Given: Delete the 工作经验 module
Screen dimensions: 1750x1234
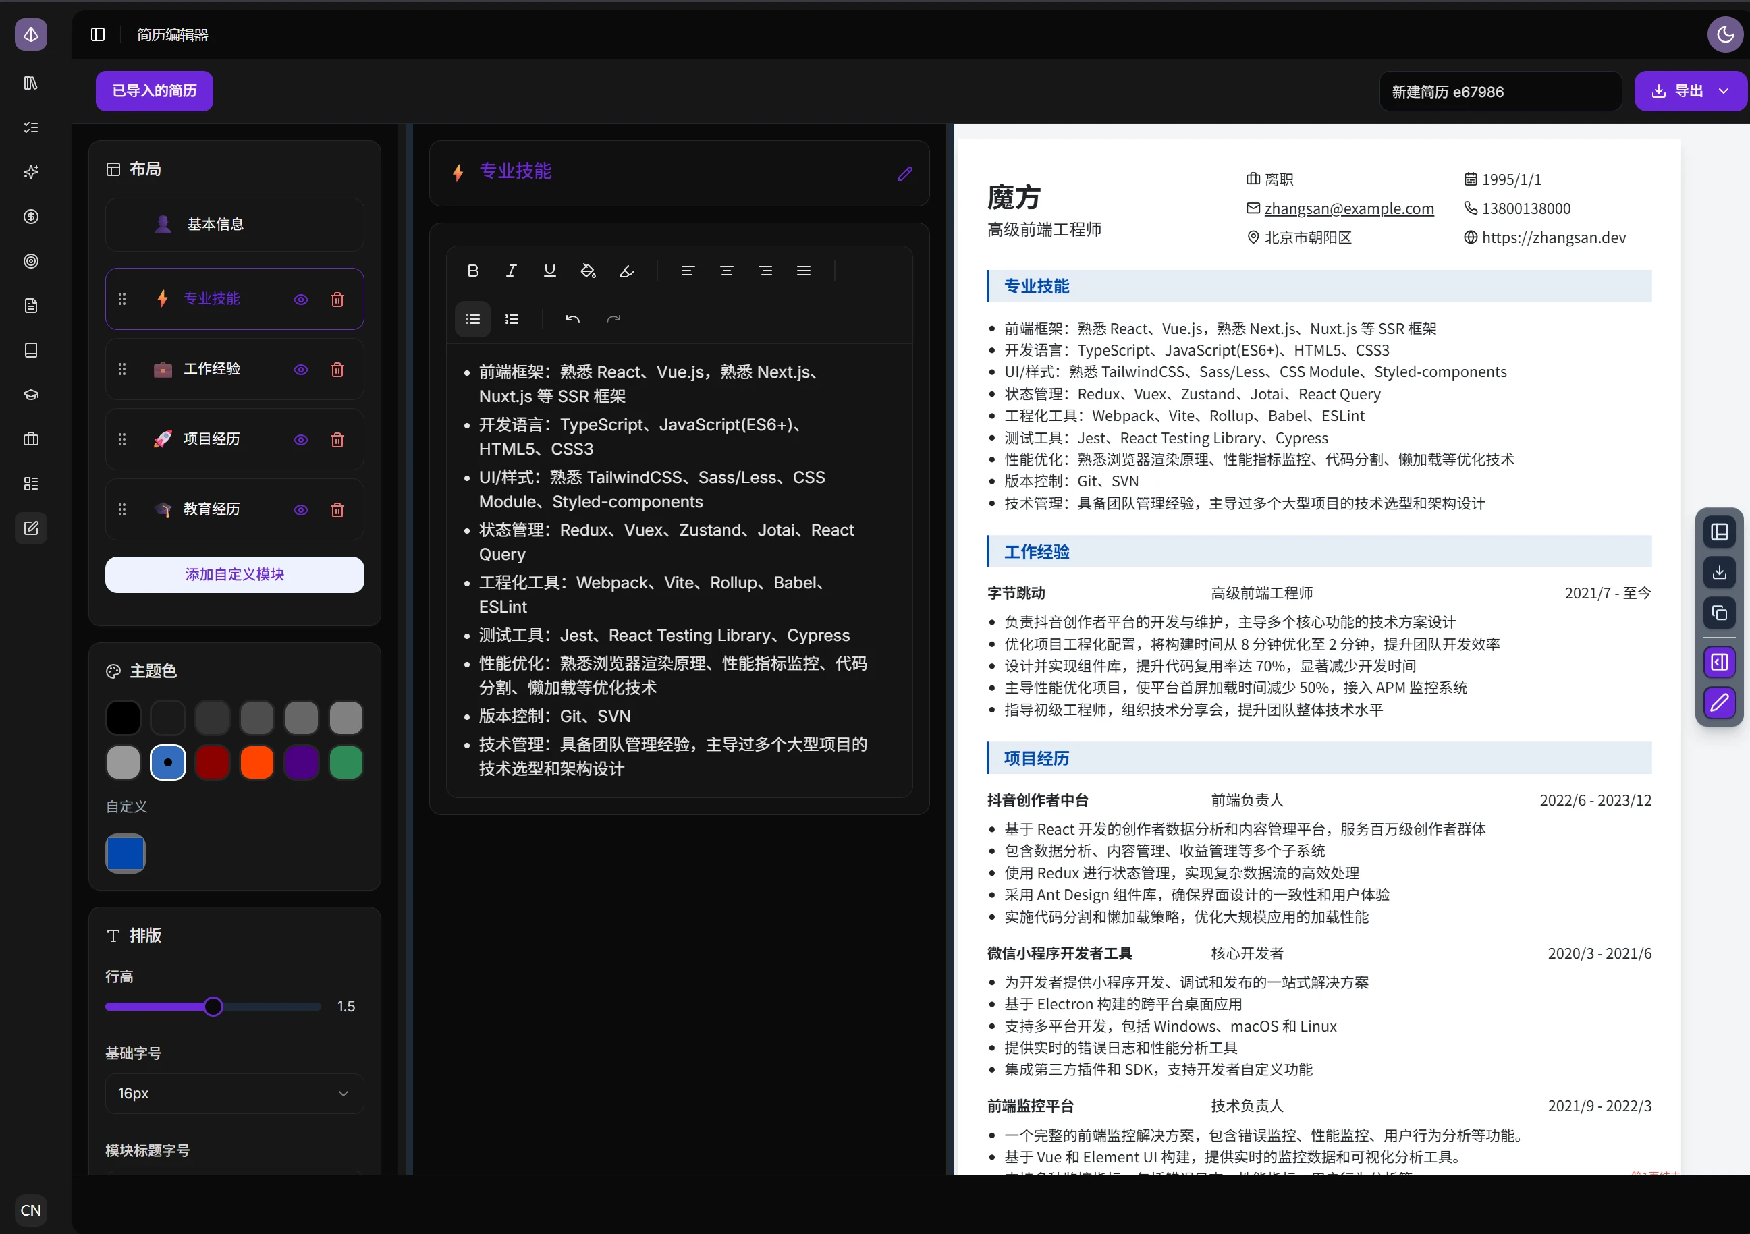Looking at the screenshot, I should pos(337,370).
